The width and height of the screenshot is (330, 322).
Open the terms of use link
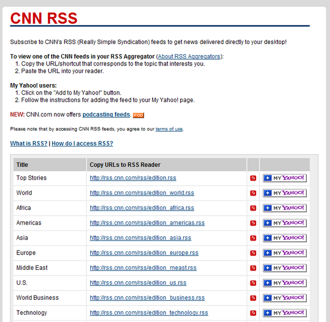(169, 129)
